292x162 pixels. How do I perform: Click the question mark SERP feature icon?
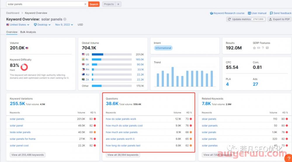(263, 48)
